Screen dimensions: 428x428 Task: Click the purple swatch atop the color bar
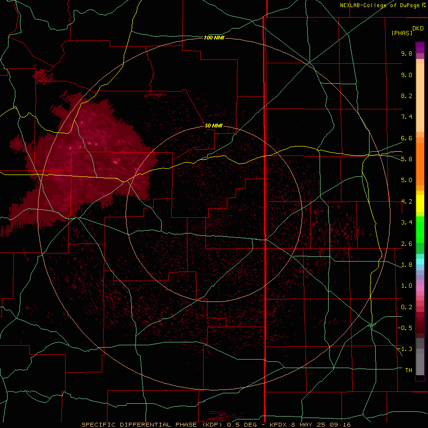click(420, 48)
